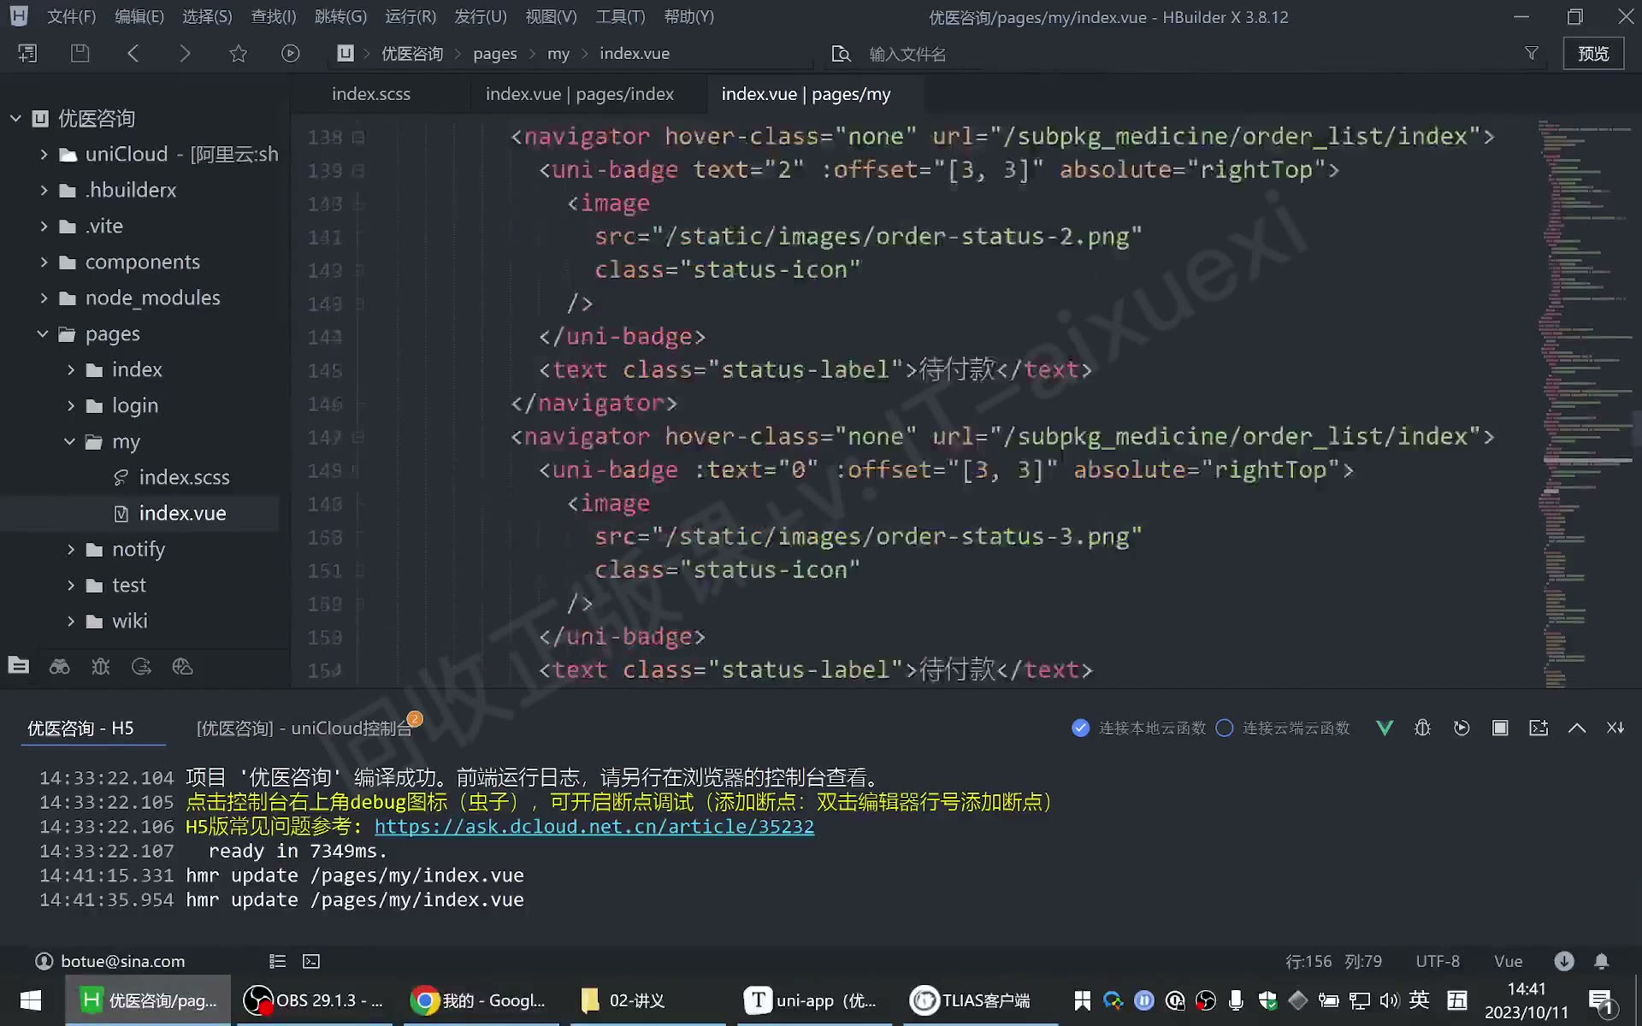Click the sidebar bug icon at bottom
Image resolution: width=1642 pixels, height=1026 pixels.
(101, 666)
